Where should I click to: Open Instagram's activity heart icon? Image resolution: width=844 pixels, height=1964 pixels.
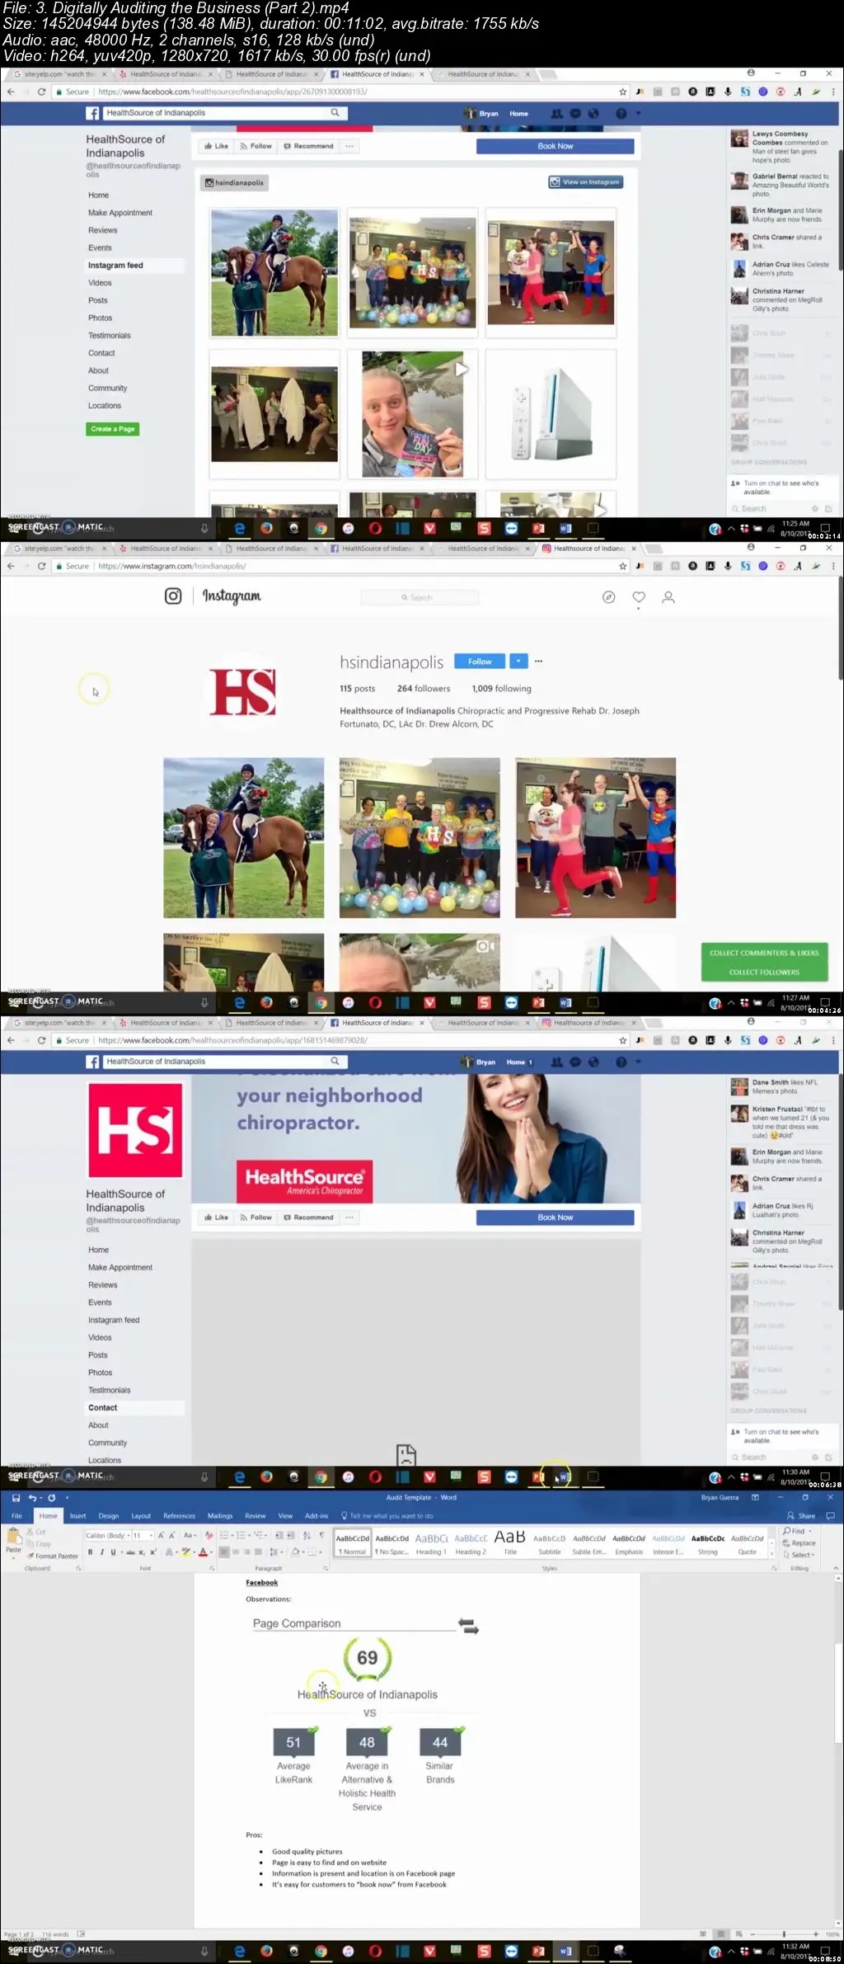tap(639, 597)
